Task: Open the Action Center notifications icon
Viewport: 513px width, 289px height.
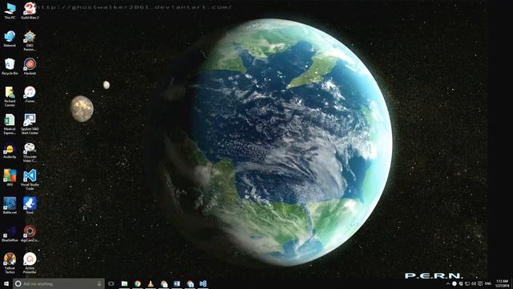Action: point(480,283)
